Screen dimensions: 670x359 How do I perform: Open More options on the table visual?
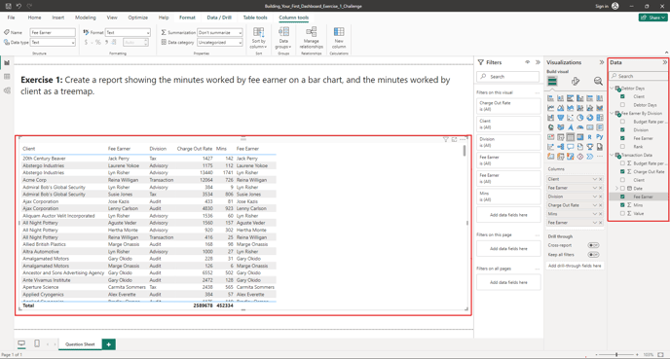tap(463, 139)
